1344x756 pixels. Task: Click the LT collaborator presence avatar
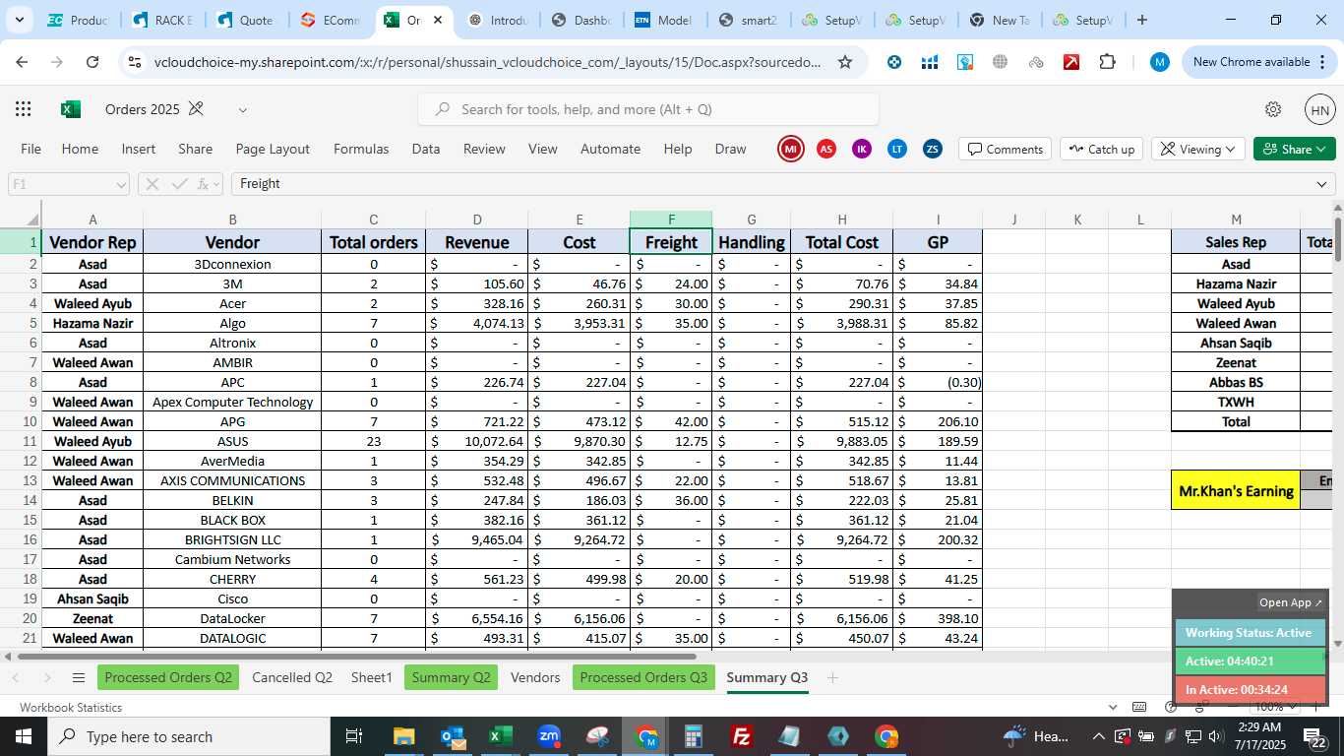[x=897, y=149]
